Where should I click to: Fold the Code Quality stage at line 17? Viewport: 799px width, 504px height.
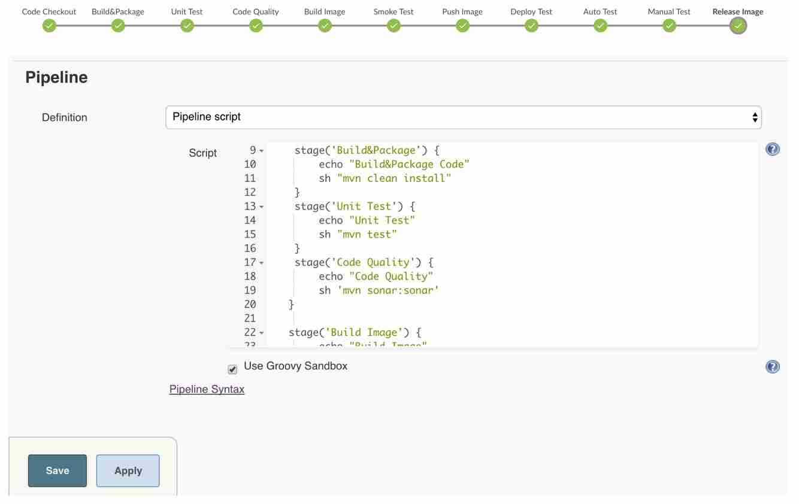(x=262, y=263)
